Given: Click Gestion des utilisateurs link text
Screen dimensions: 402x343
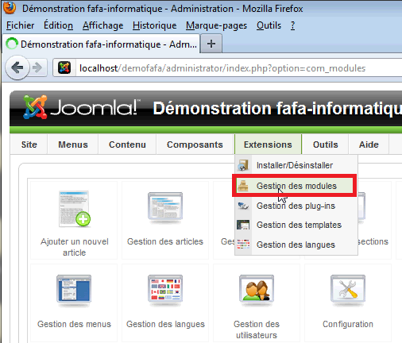Looking at the screenshot, I should pos(257,330).
